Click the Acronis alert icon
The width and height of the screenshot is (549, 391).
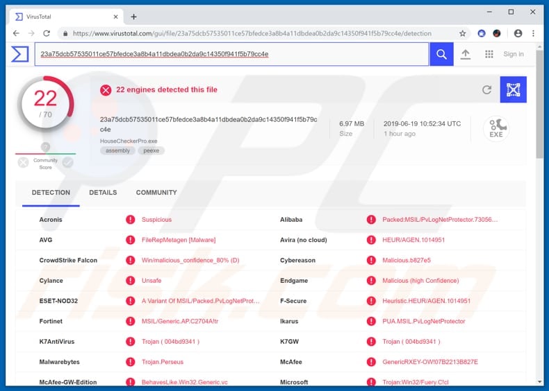point(130,220)
